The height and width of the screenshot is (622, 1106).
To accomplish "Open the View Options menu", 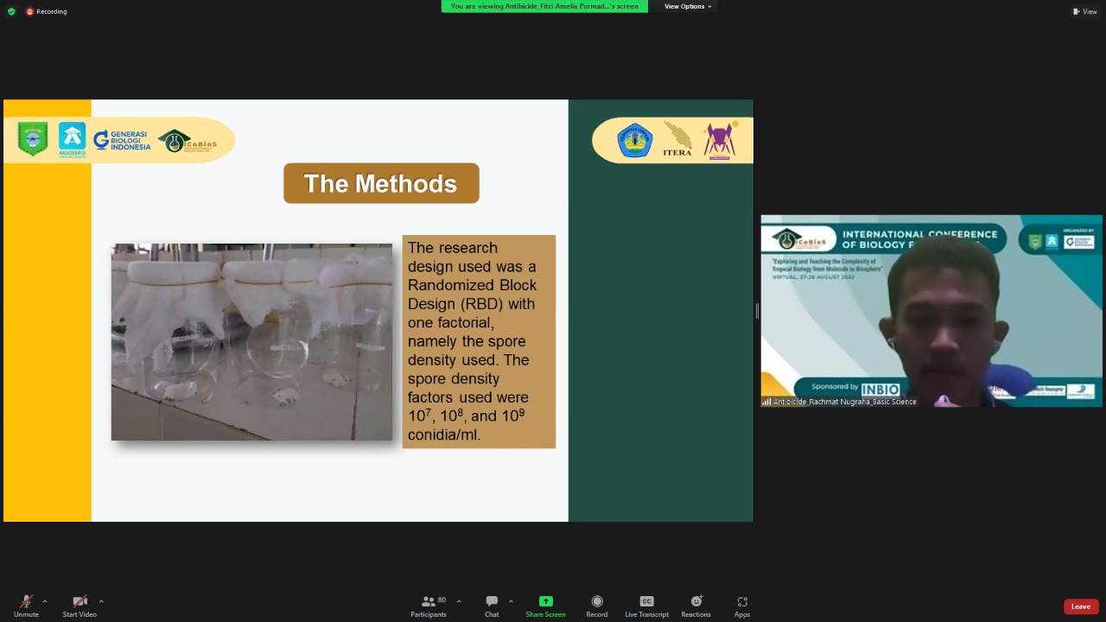I will coord(688,6).
